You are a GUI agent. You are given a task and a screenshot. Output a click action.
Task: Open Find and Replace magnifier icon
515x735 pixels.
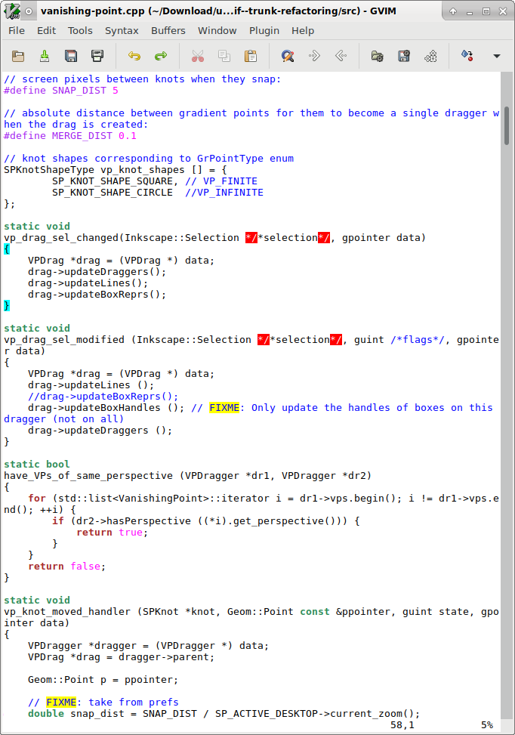coord(288,56)
